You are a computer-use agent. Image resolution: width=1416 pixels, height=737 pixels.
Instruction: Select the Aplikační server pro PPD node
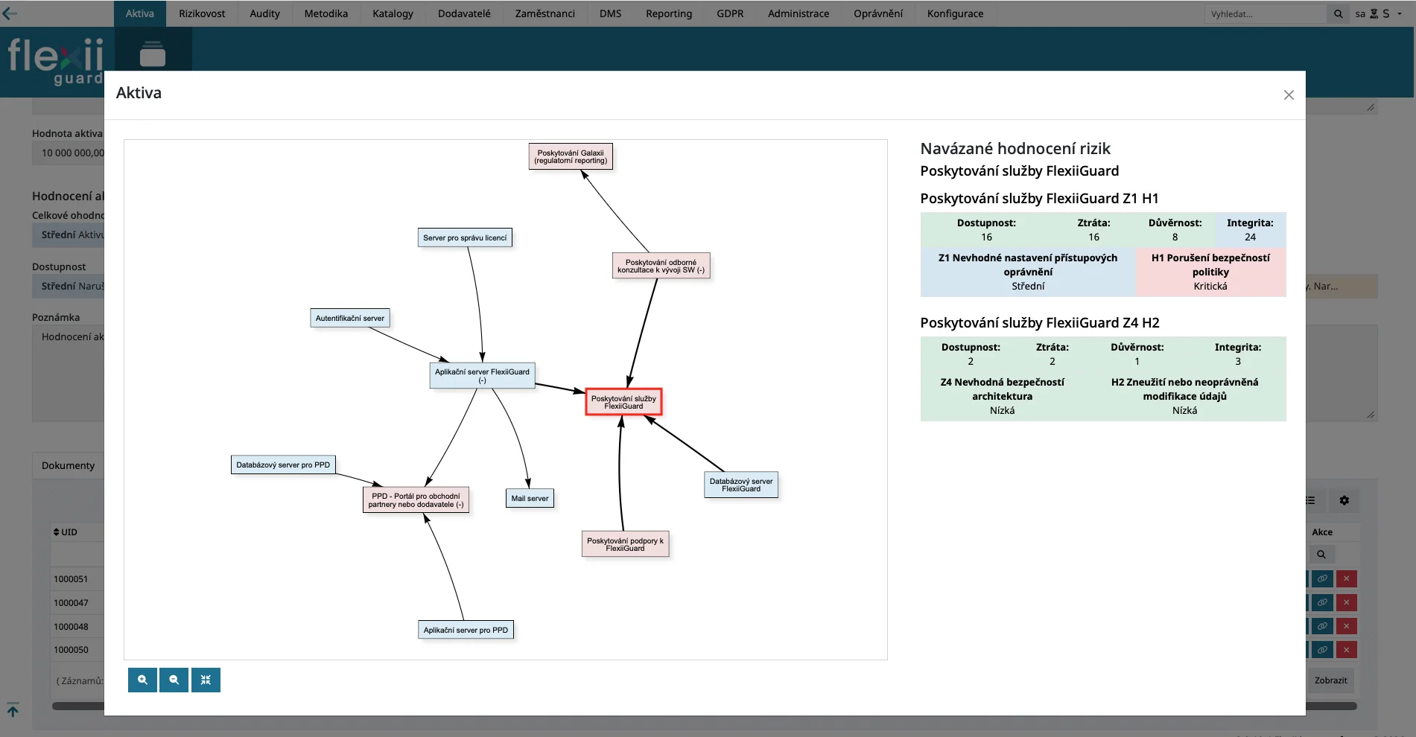[x=466, y=630]
